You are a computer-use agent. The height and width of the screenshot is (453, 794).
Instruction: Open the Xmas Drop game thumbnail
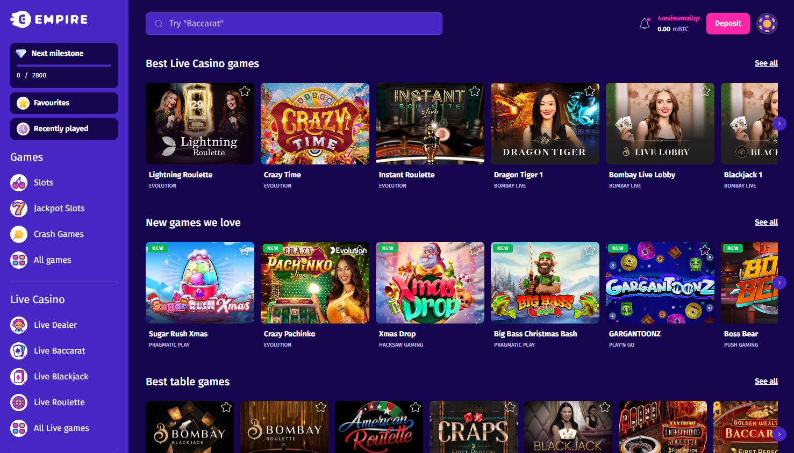pyautogui.click(x=430, y=283)
